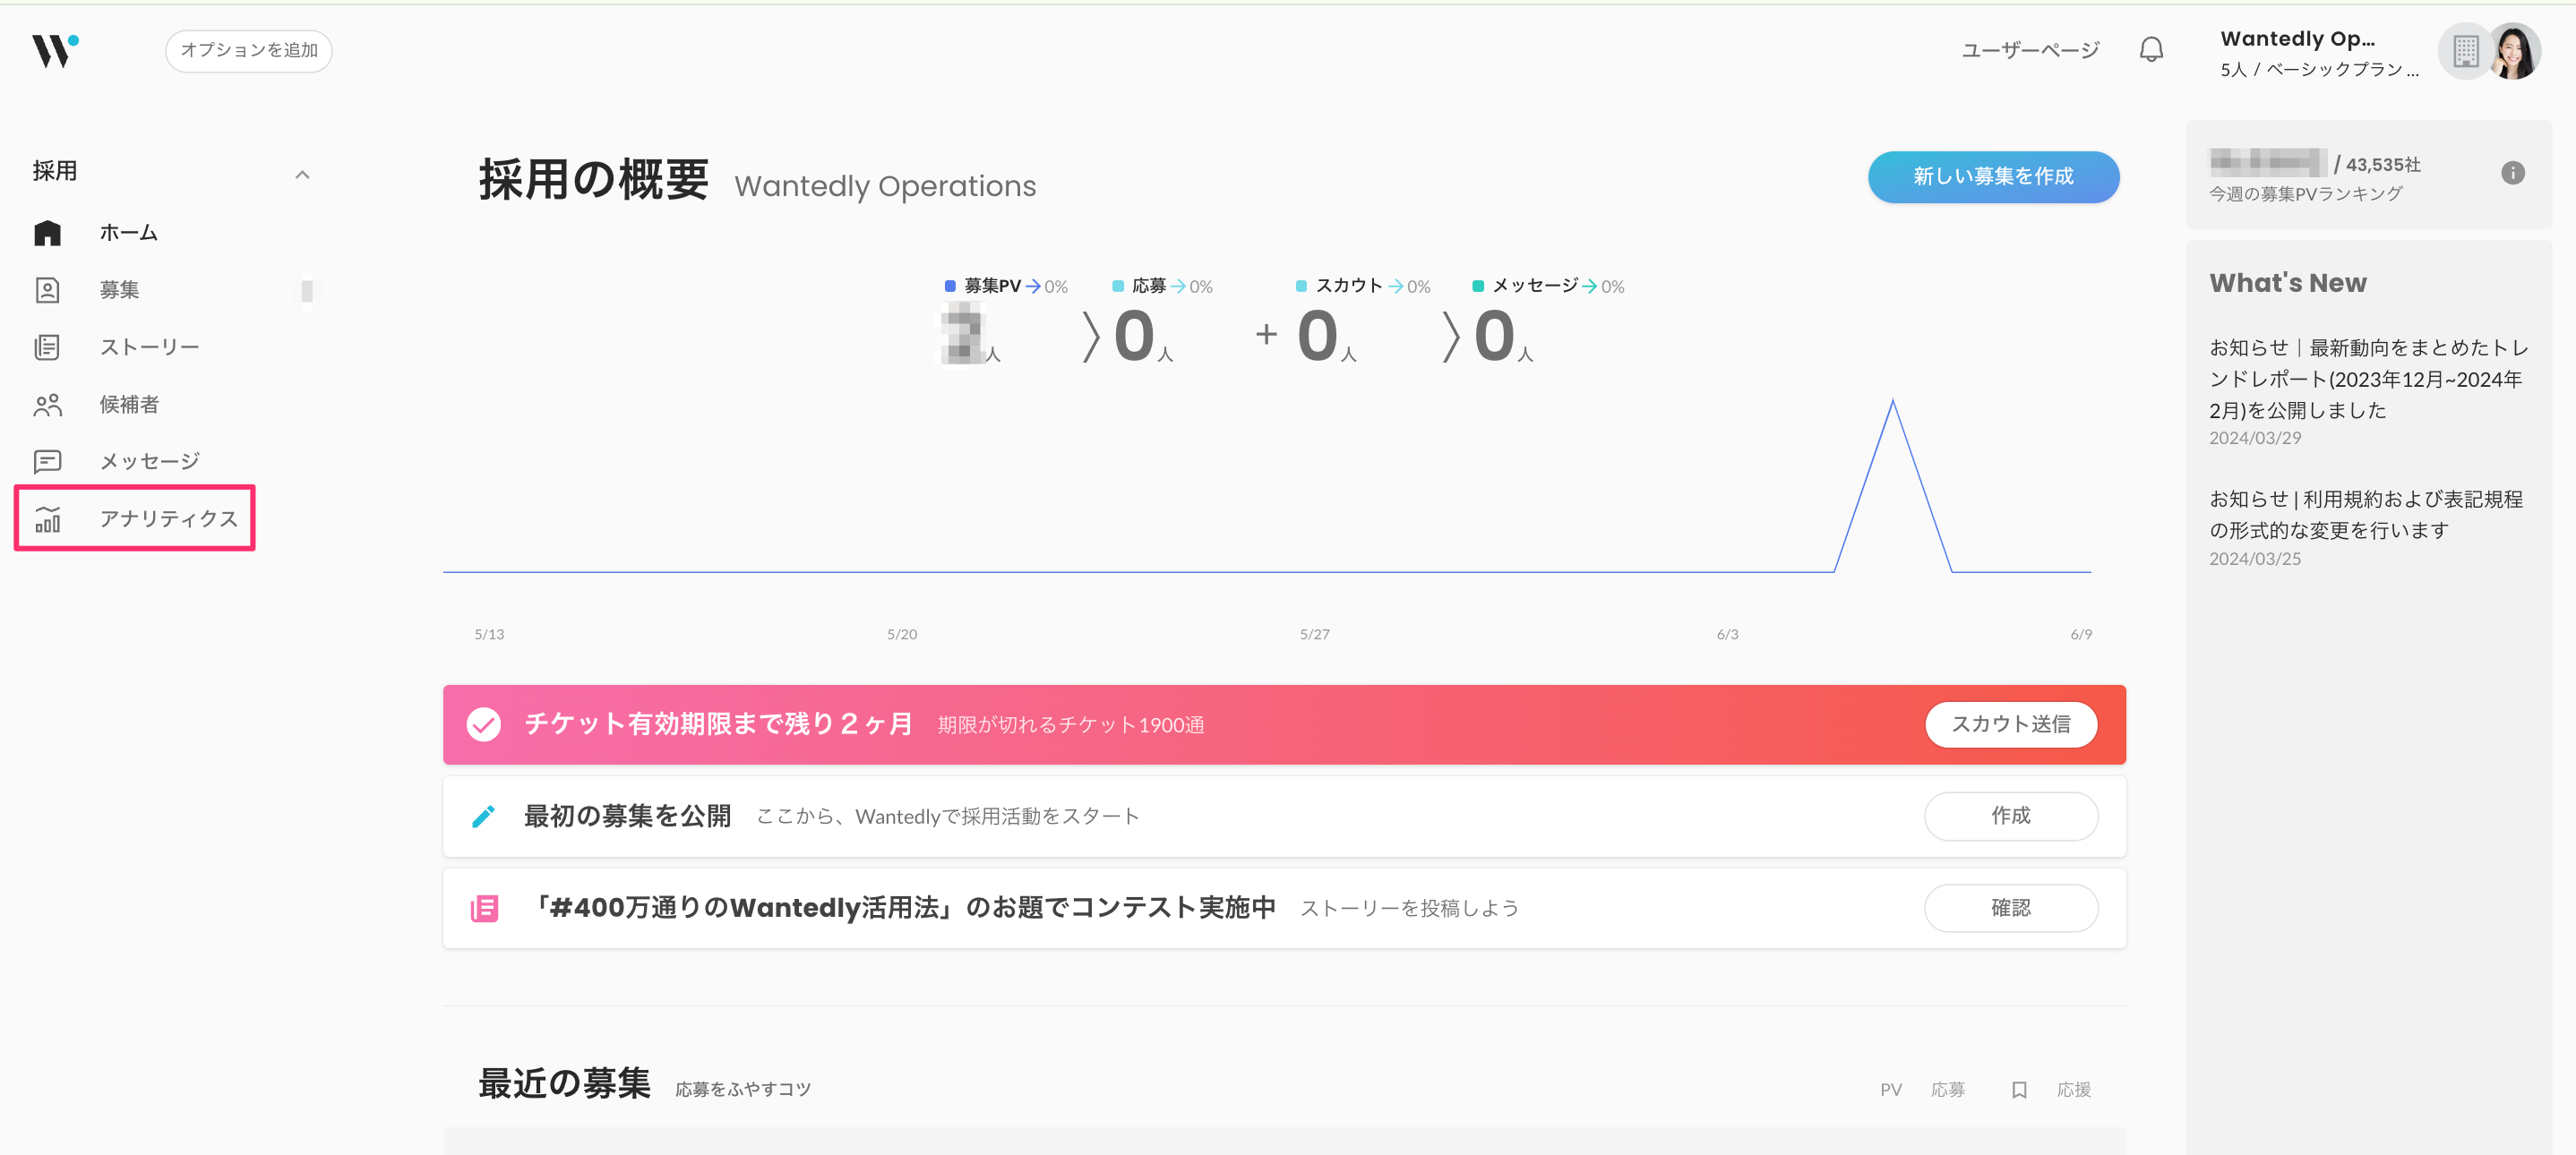Click 確認 button for story contest
Image resolution: width=2576 pixels, height=1155 pixels.
pos(2010,908)
